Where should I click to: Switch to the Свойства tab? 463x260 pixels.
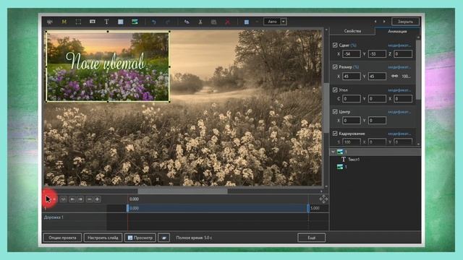click(x=352, y=31)
